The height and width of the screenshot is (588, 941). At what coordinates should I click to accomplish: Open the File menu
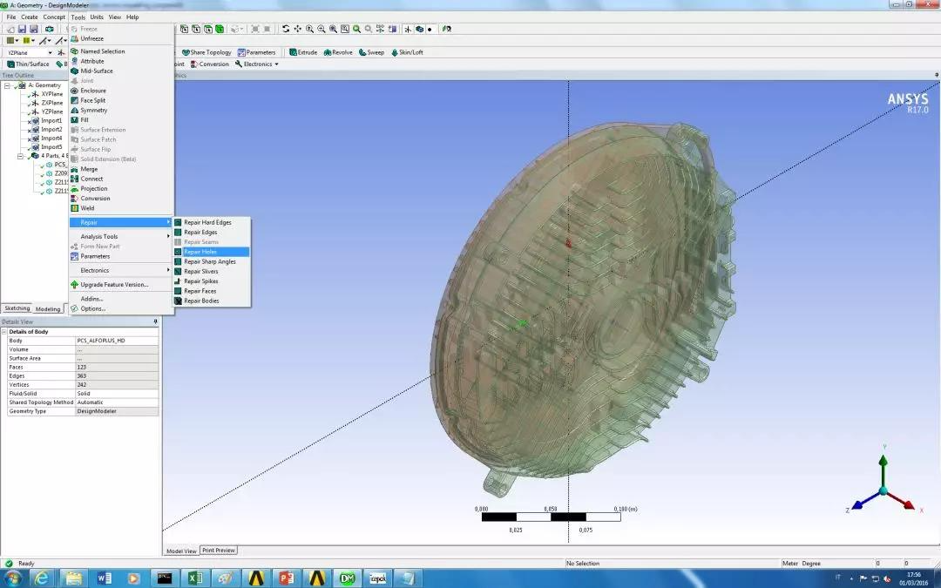coord(11,17)
